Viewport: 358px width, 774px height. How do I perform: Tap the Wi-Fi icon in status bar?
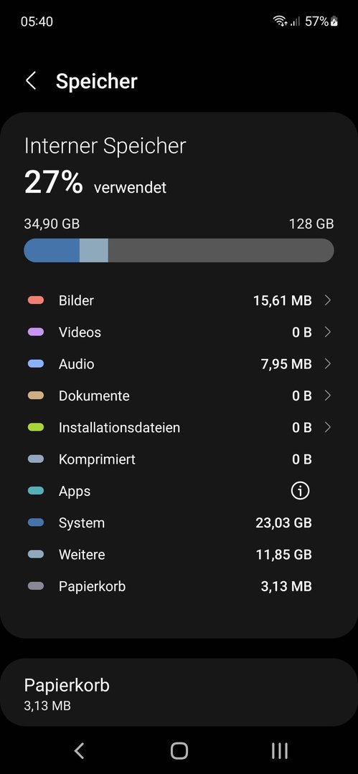tap(280, 21)
